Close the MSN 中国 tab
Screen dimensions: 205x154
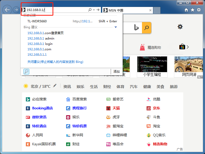[x=150, y=10]
